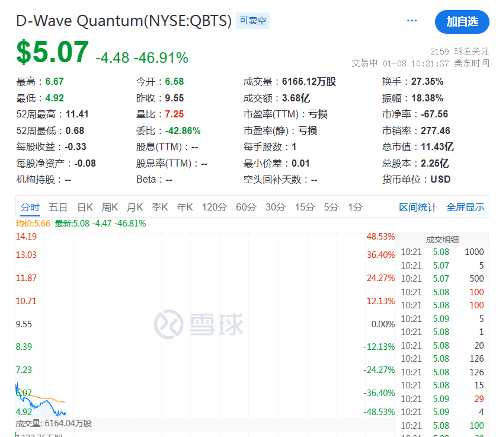Select the 年K yearly candlestick tab

tap(185, 207)
